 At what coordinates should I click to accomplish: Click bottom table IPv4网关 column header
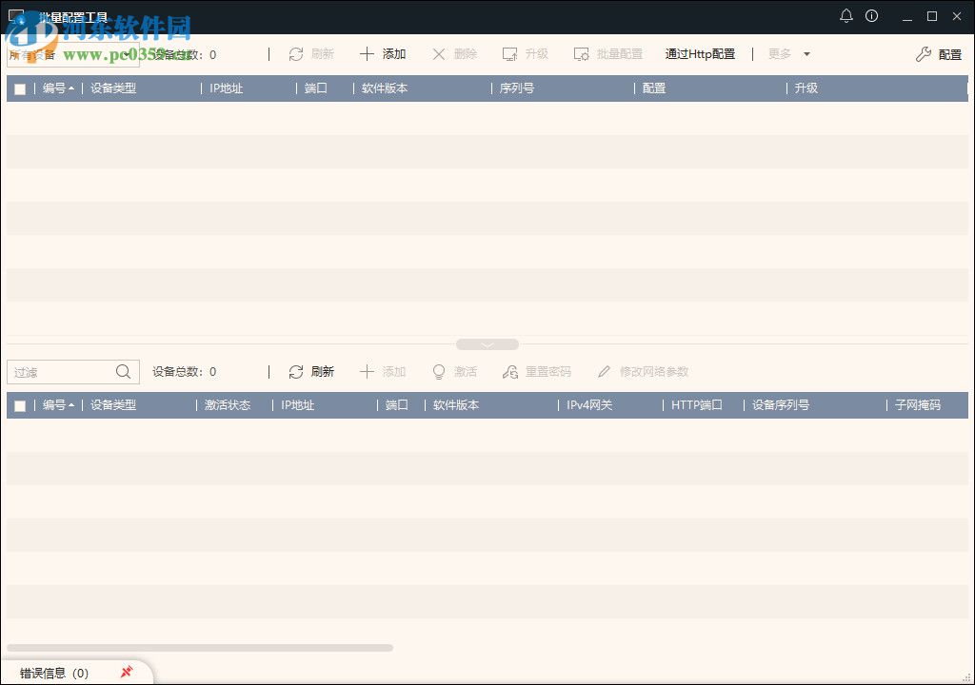pos(589,405)
